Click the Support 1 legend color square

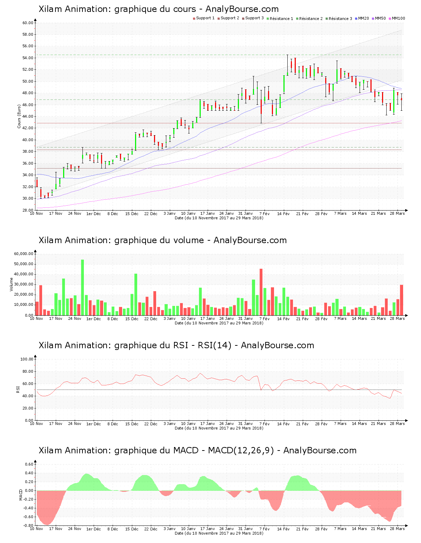coord(194,19)
